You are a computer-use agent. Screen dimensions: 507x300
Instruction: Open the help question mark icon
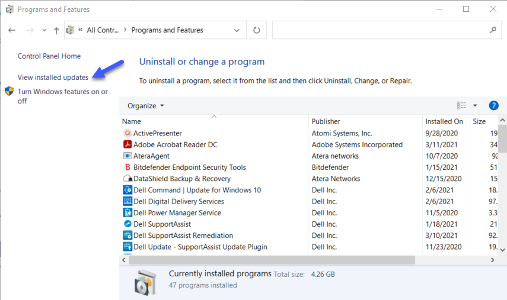[x=493, y=106]
